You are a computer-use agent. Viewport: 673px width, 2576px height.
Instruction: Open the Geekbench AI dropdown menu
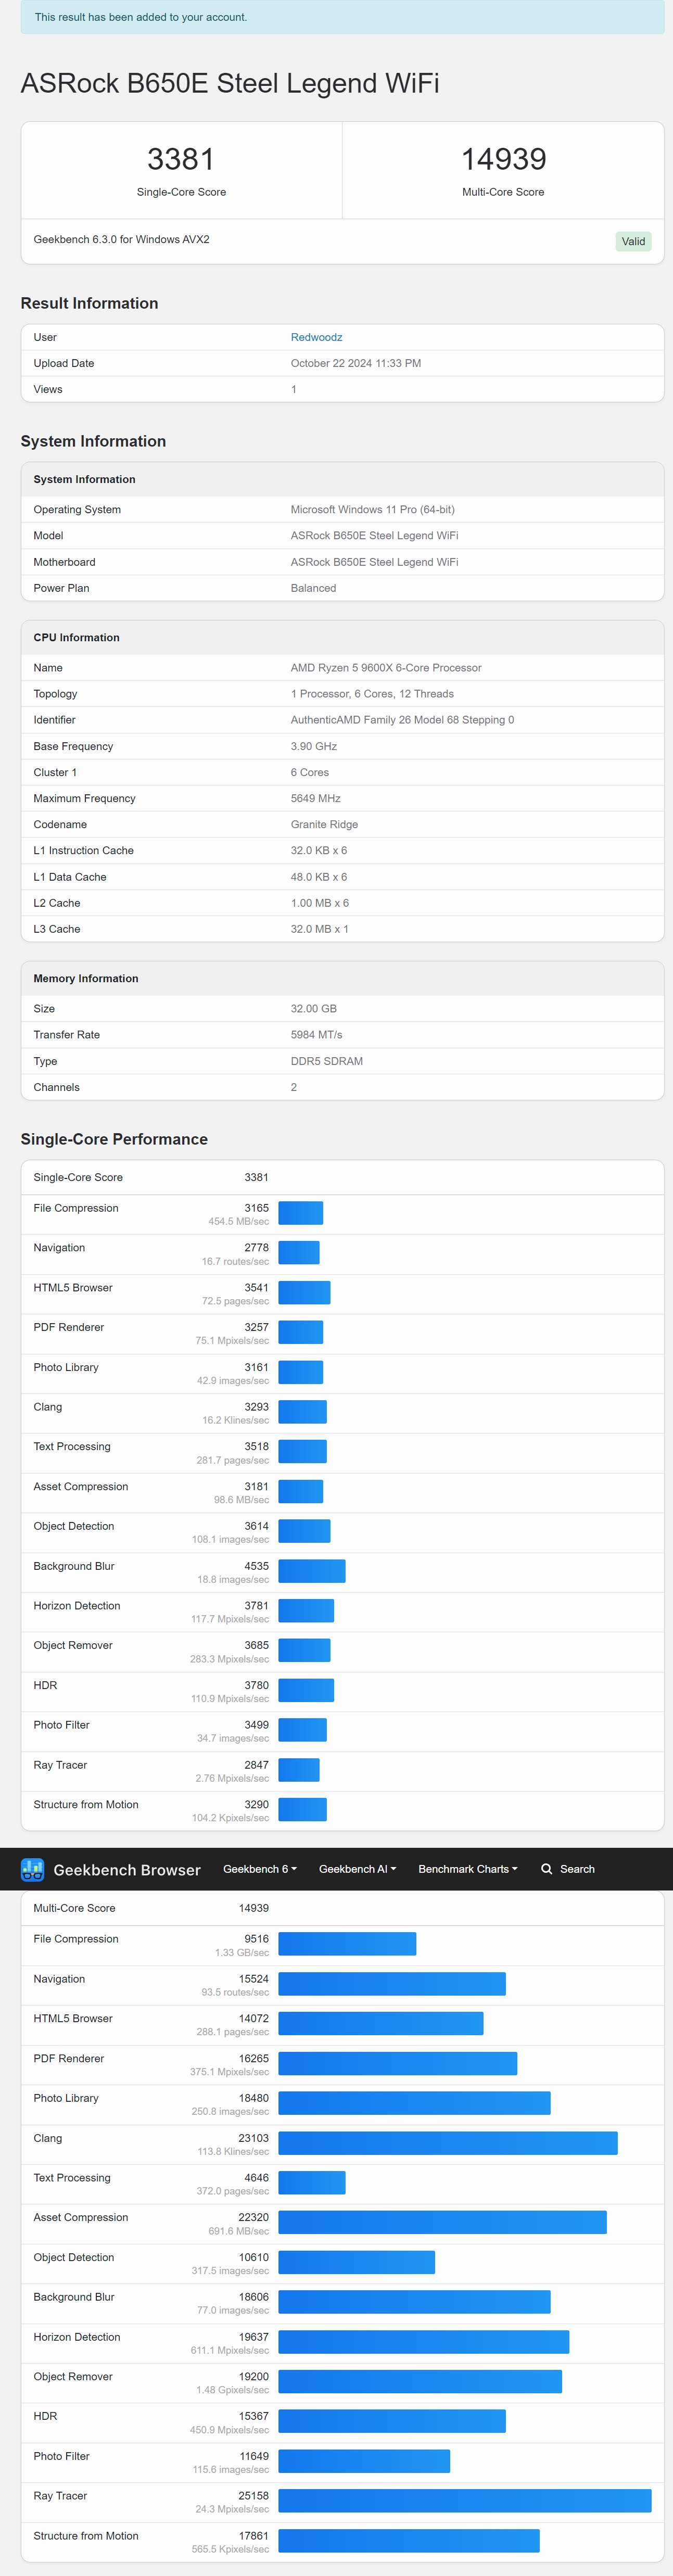click(358, 1869)
